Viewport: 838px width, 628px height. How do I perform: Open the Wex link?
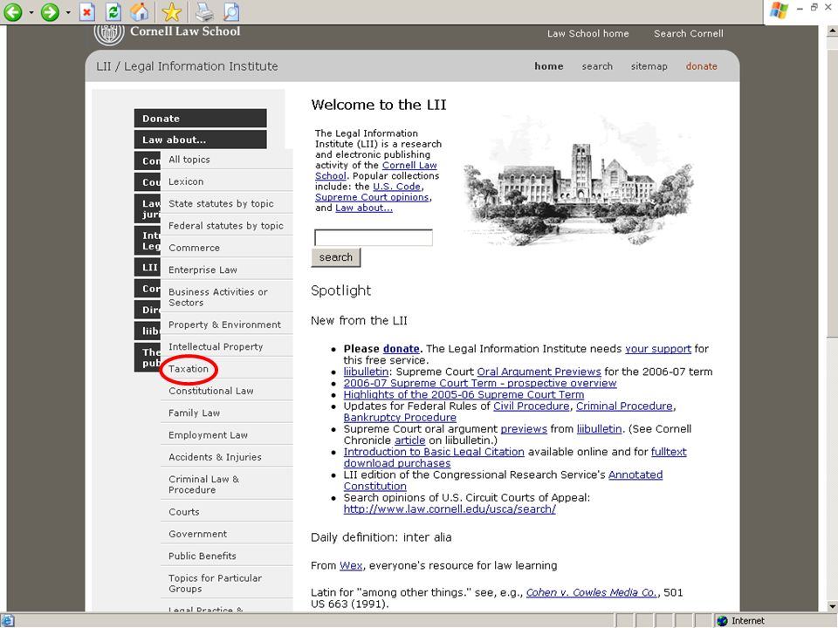pyautogui.click(x=351, y=565)
